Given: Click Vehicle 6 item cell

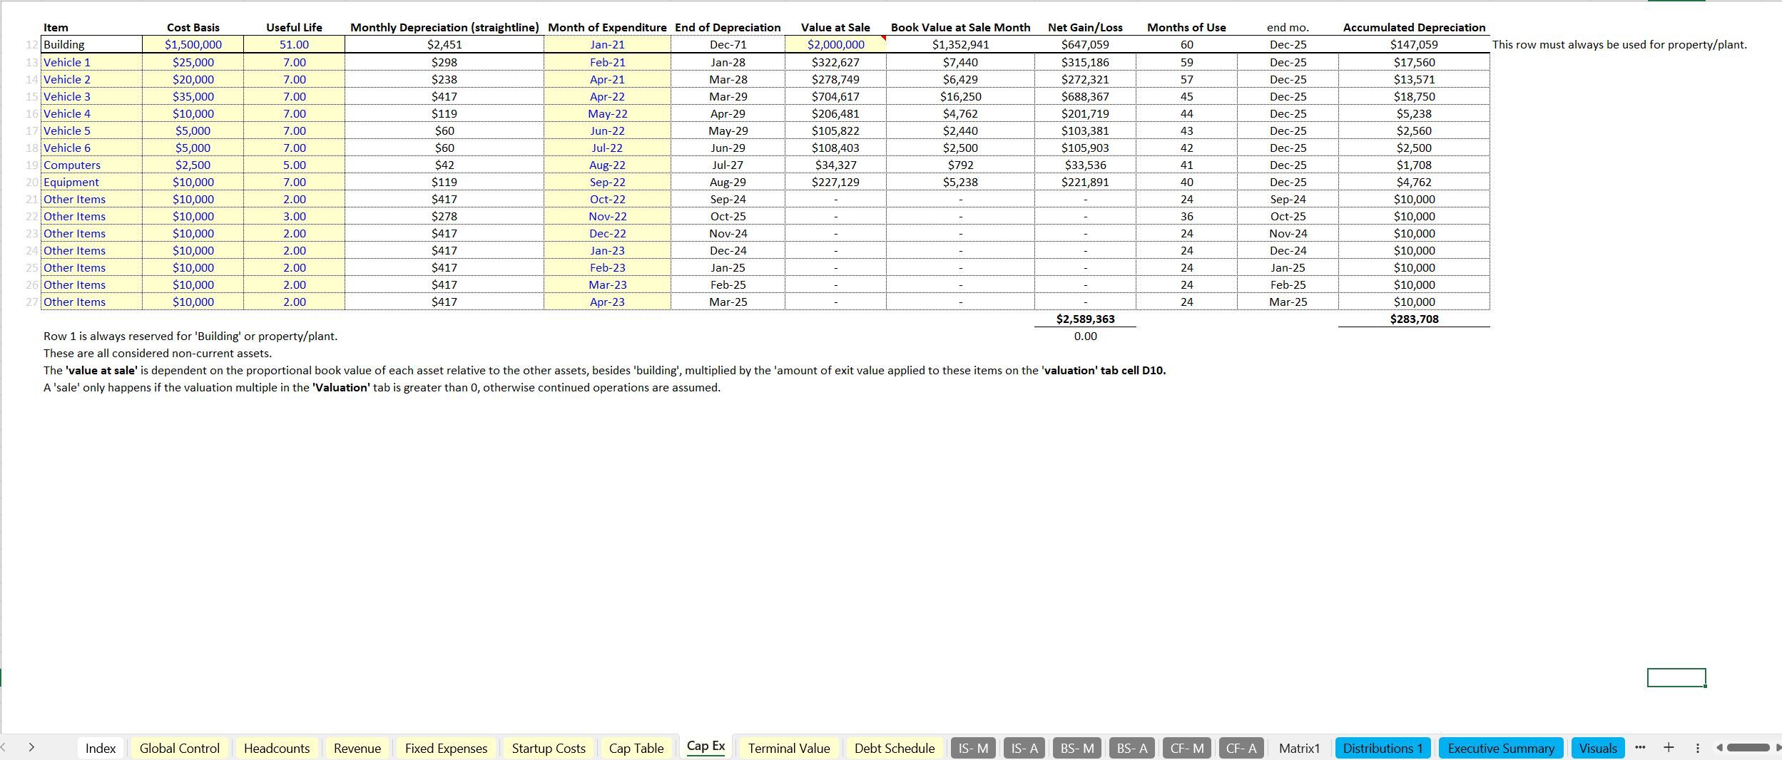Looking at the screenshot, I should coord(91,148).
